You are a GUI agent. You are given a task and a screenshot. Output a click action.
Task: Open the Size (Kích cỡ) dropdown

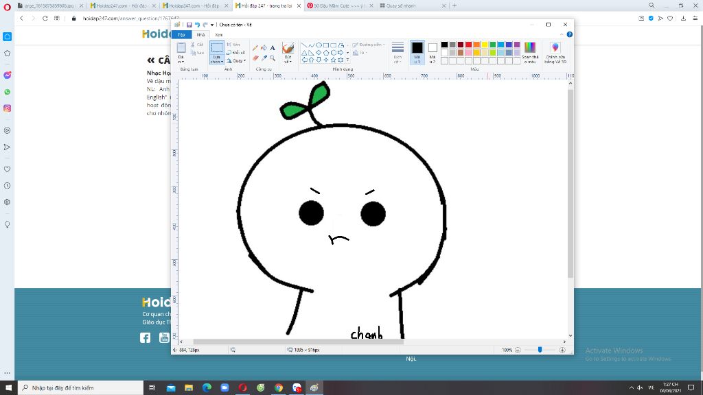pyautogui.click(x=397, y=52)
